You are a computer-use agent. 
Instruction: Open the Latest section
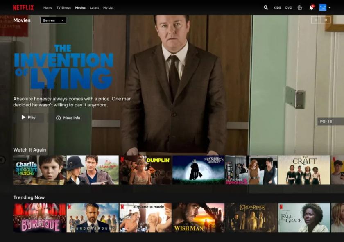[x=94, y=7]
